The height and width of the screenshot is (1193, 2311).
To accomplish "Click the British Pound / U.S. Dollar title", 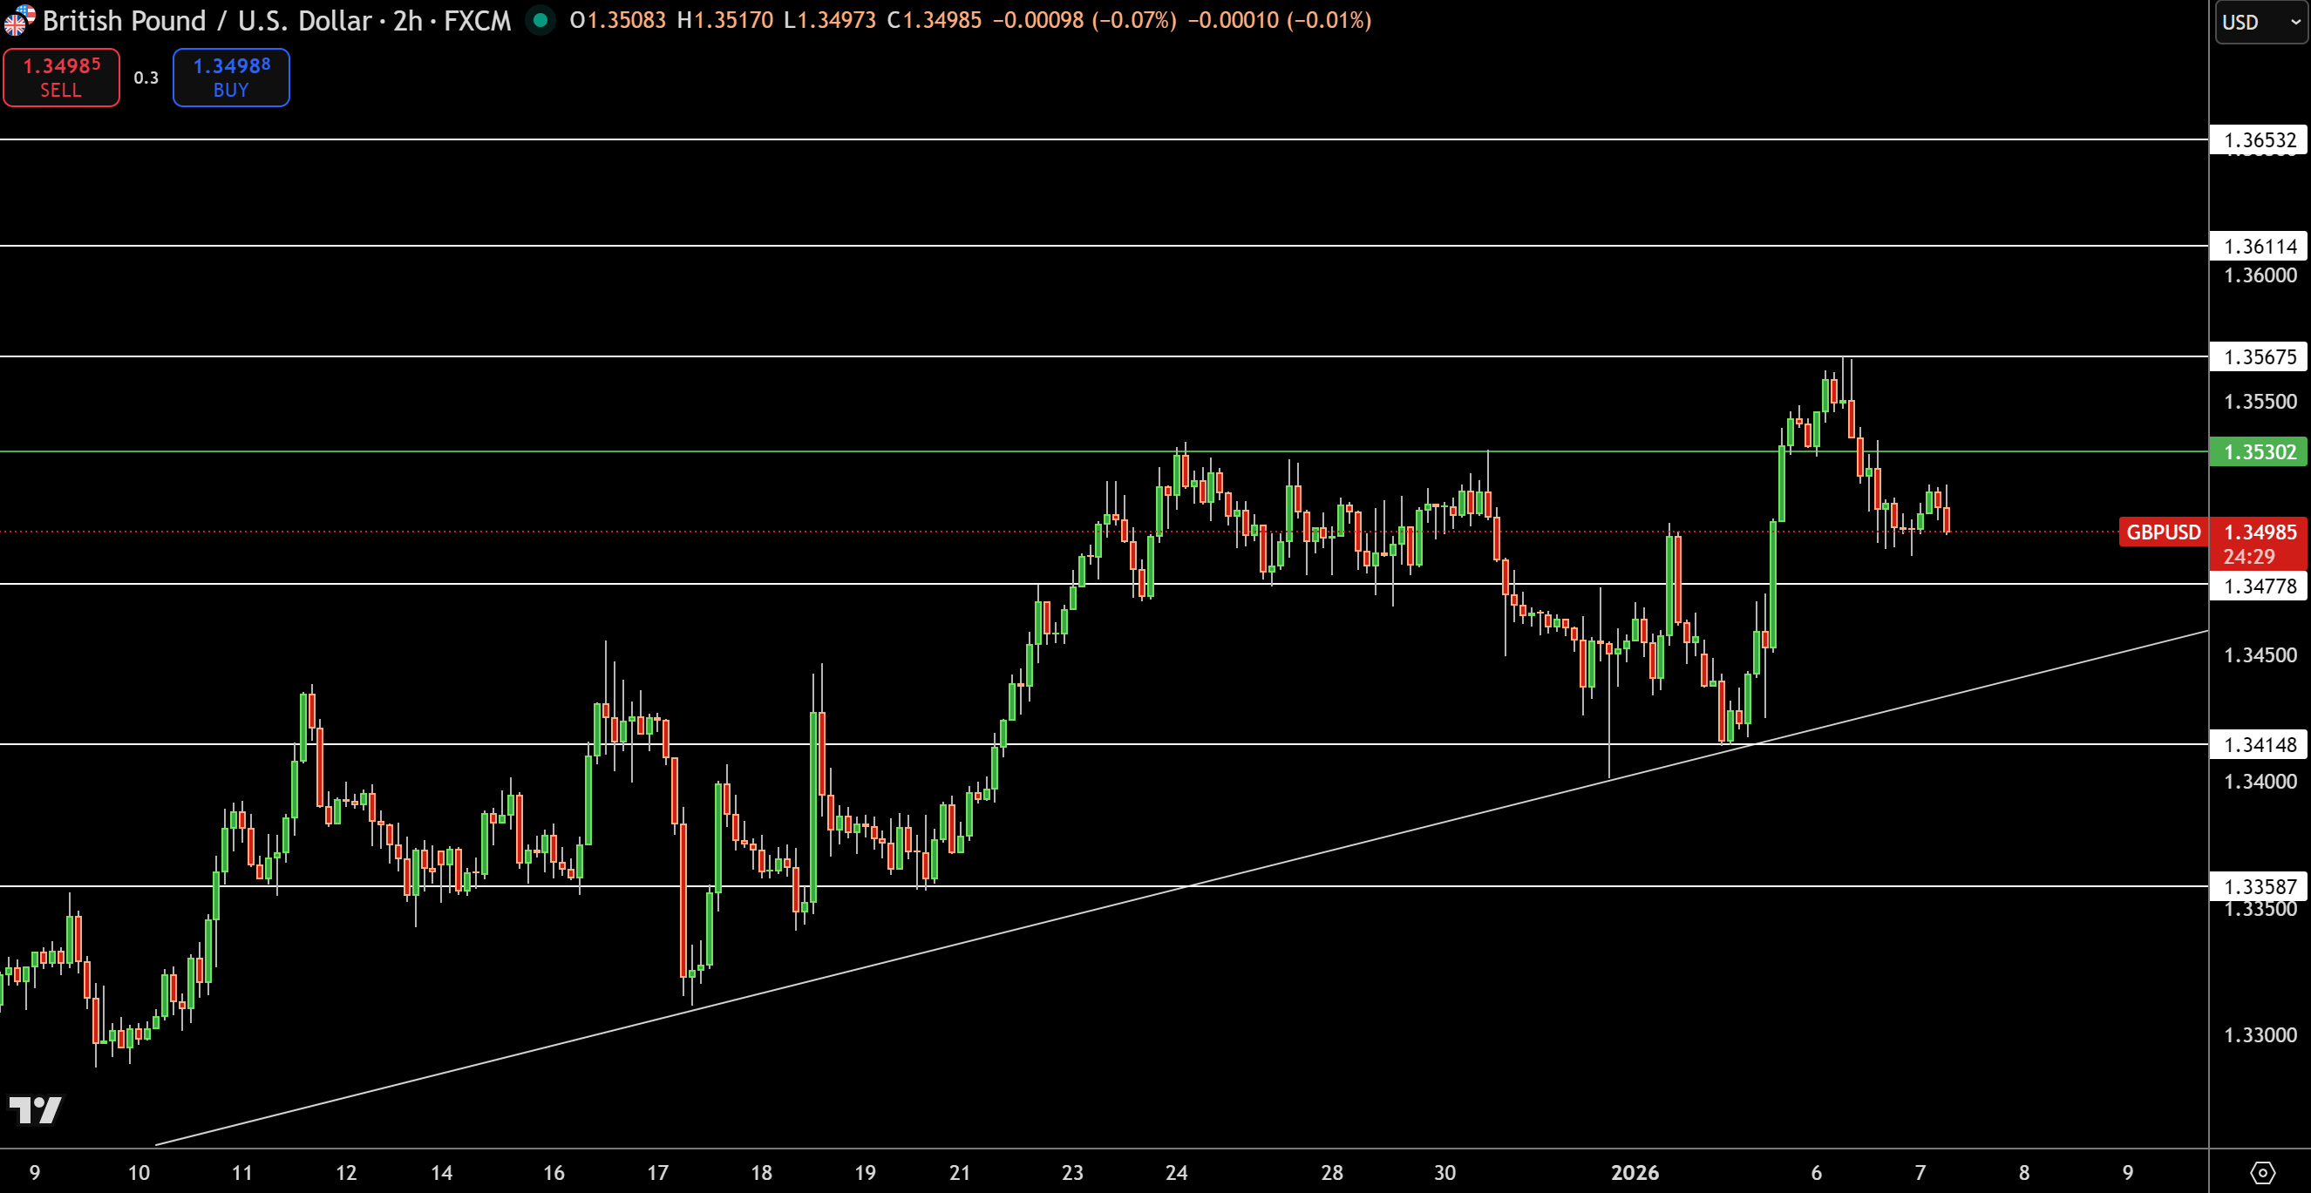I will [207, 20].
